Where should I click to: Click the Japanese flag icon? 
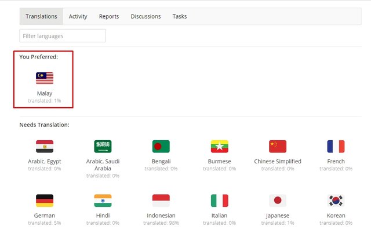[278, 200]
